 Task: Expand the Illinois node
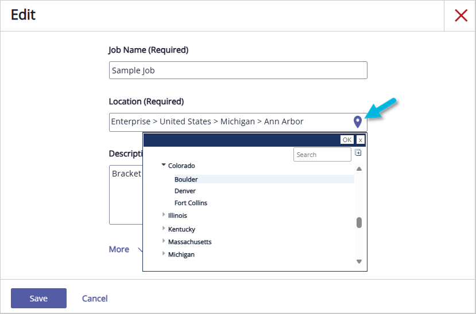tap(164, 215)
